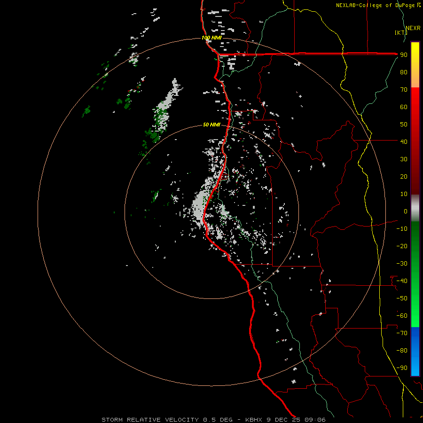Click the 'NEXR' label above the color bar
The height and width of the screenshot is (423, 423).
pos(413,28)
